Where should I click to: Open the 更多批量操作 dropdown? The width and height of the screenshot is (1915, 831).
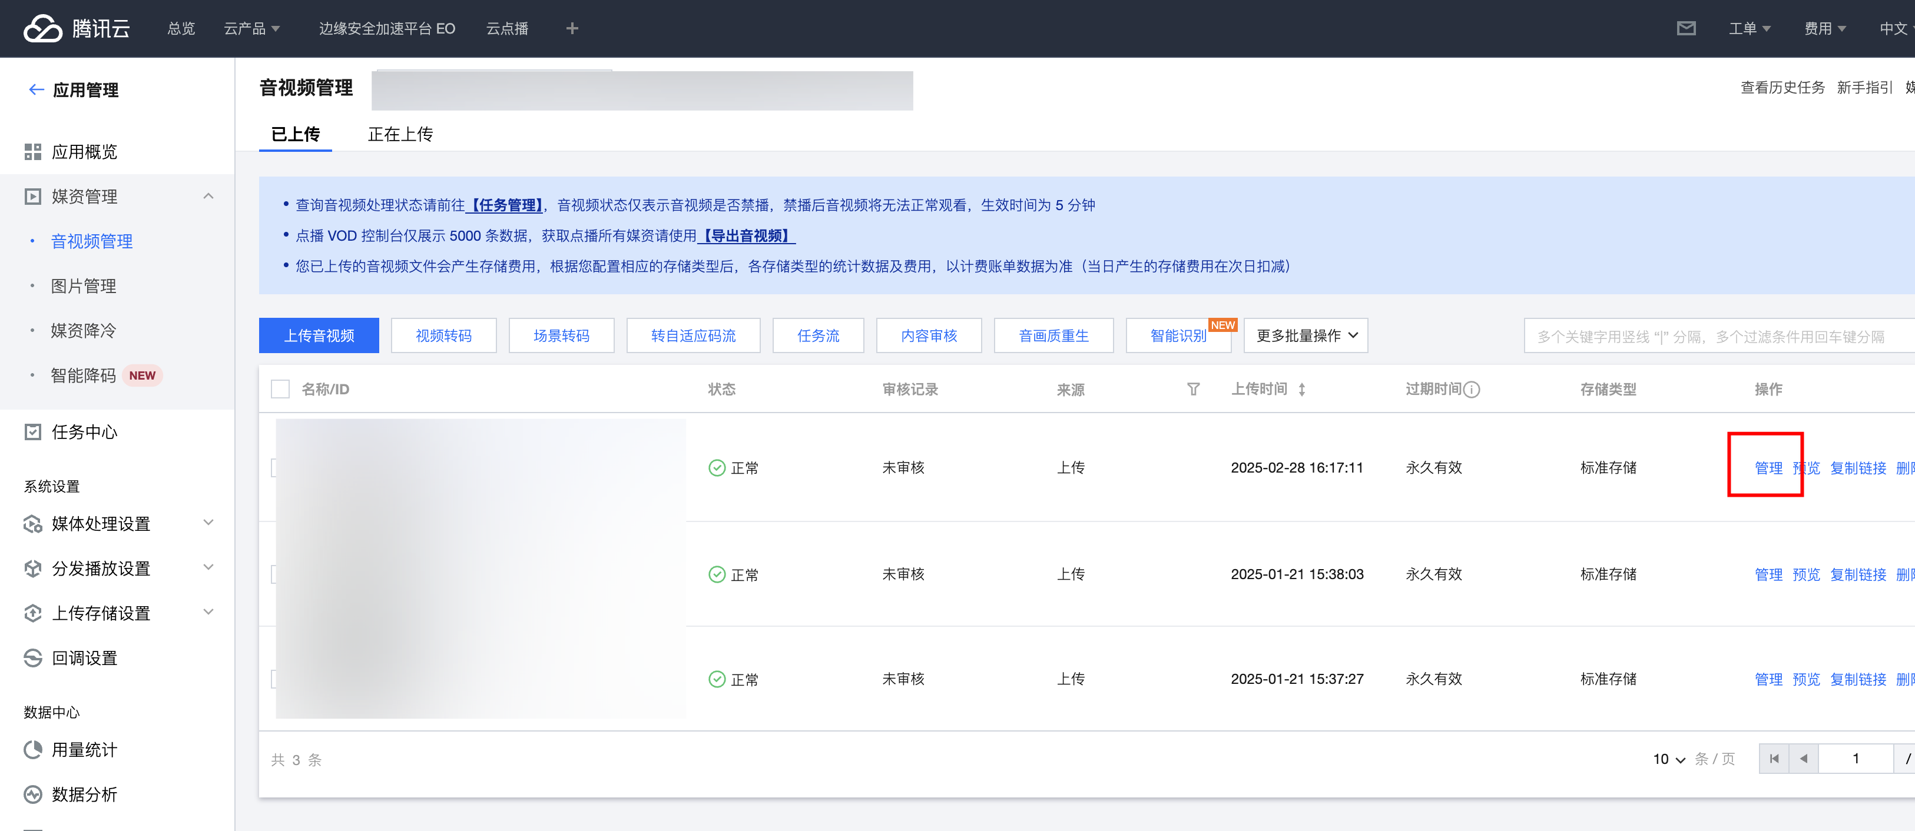click(x=1306, y=335)
